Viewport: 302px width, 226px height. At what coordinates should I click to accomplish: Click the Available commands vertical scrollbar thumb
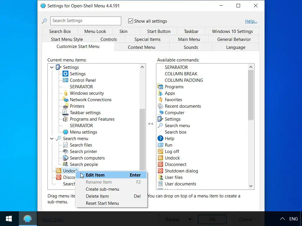pyautogui.click(x=251, y=95)
